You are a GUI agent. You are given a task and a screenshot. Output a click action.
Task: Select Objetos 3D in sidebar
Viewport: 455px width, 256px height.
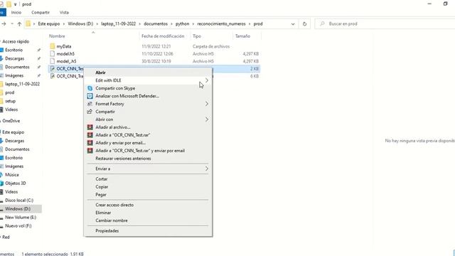(16, 183)
